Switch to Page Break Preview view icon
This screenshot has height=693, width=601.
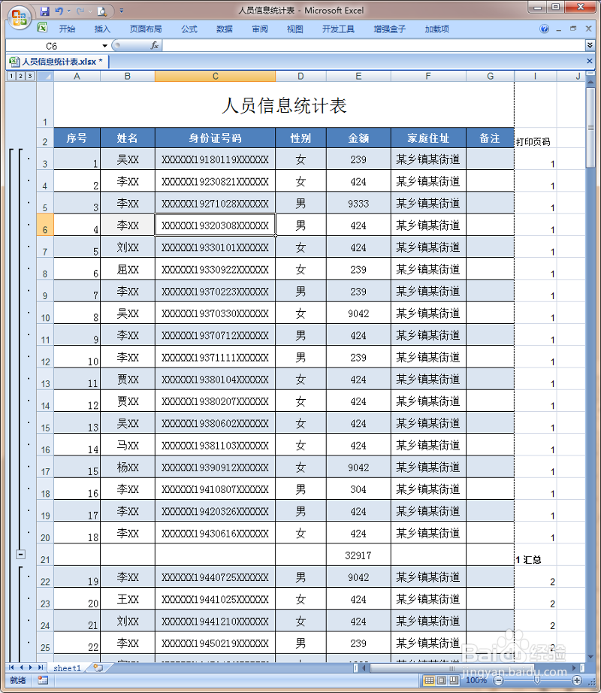pyautogui.click(x=455, y=680)
